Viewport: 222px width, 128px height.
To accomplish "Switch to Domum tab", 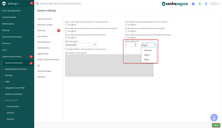I will pos(41,77).
